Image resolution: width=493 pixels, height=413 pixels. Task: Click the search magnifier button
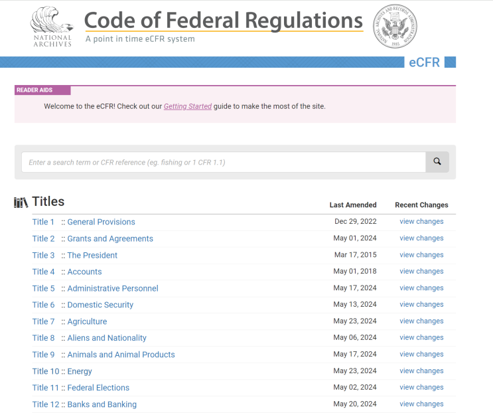437,161
